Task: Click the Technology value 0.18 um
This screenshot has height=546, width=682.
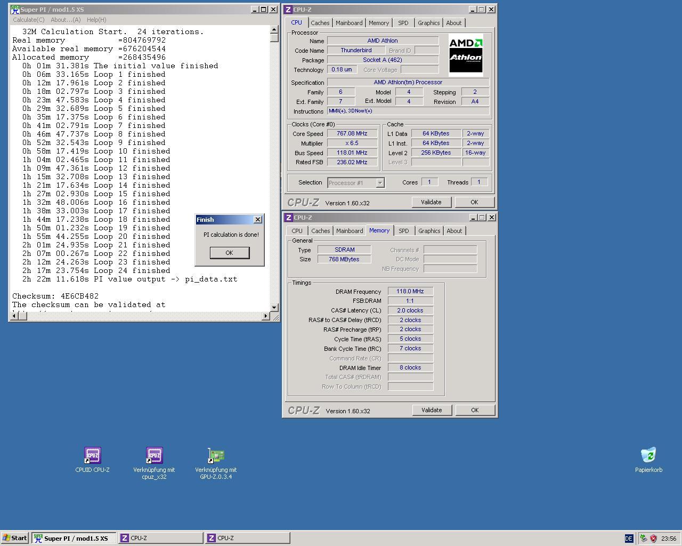Action: click(342, 69)
